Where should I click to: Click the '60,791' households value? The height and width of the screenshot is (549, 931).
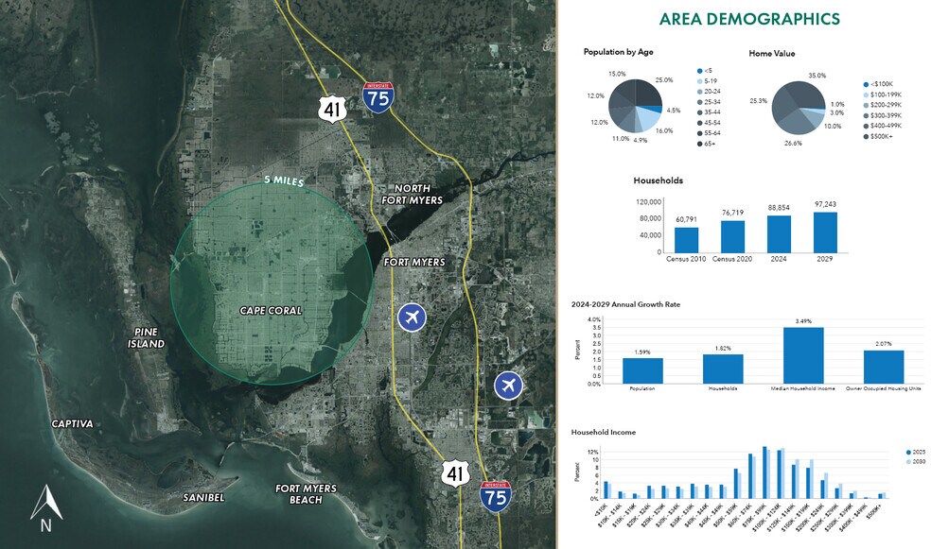click(x=686, y=219)
